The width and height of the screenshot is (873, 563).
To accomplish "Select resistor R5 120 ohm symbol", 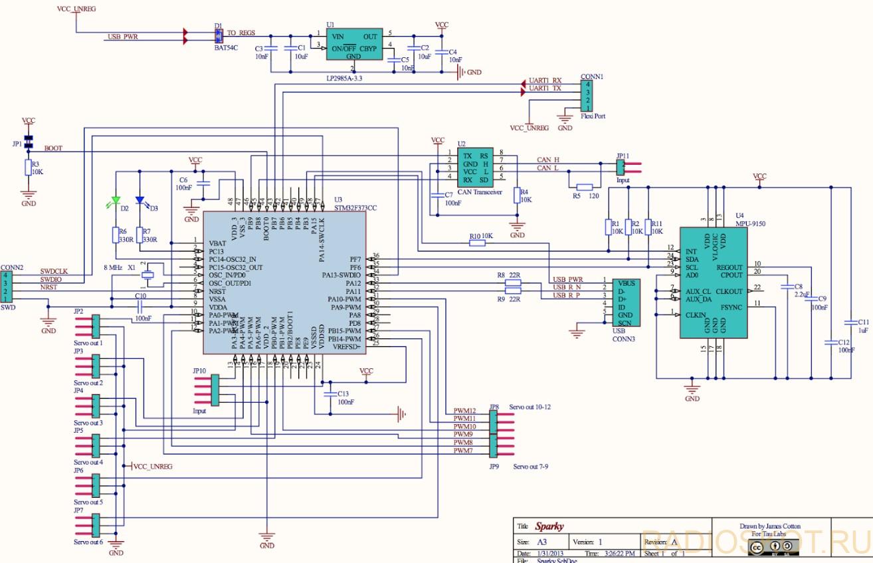I will tap(585, 187).
